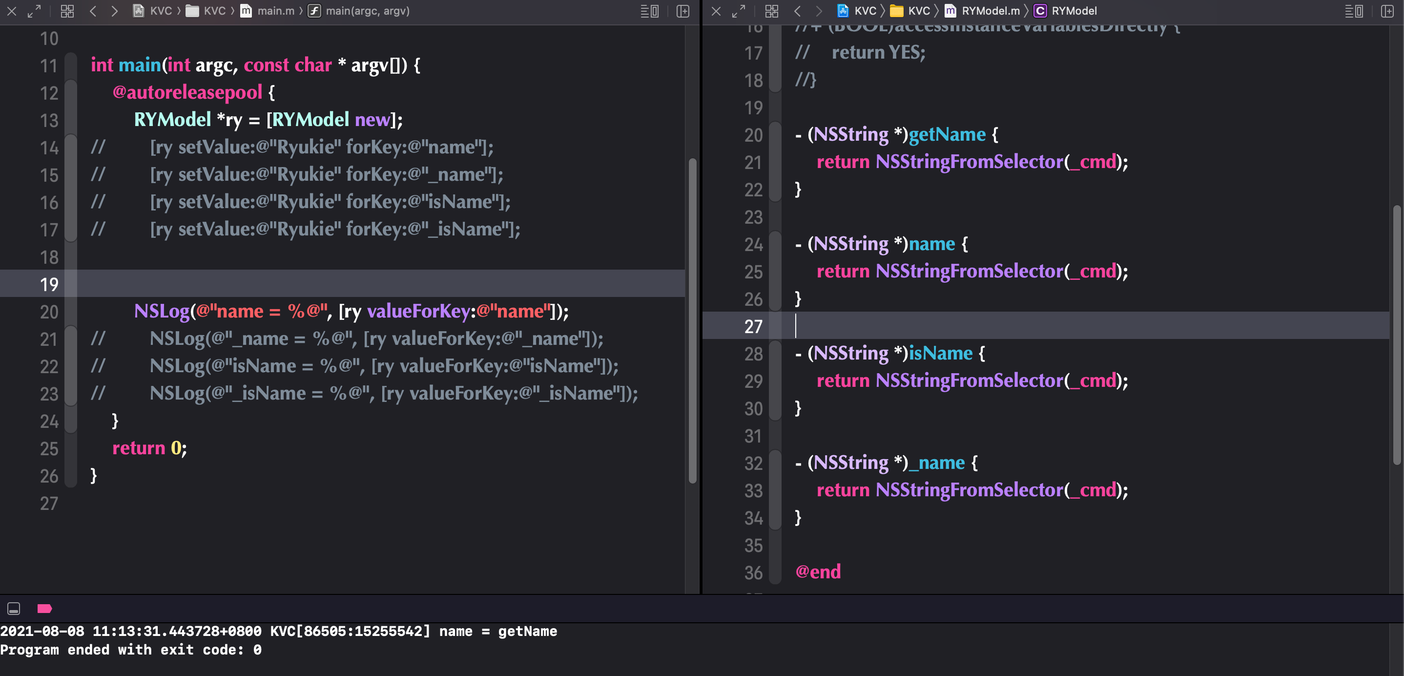Open KVC folder in left jump bar

click(x=206, y=11)
